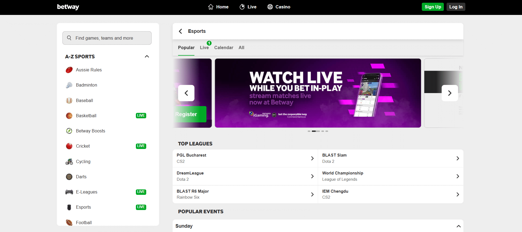
Task: Open PGL Bucharest league arrow
Action: point(312,158)
